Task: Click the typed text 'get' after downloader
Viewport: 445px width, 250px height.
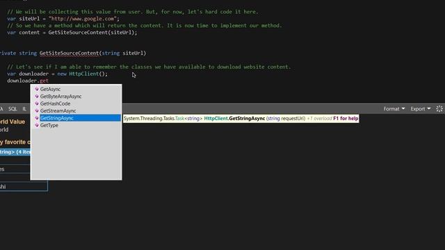Action: click(44, 81)
